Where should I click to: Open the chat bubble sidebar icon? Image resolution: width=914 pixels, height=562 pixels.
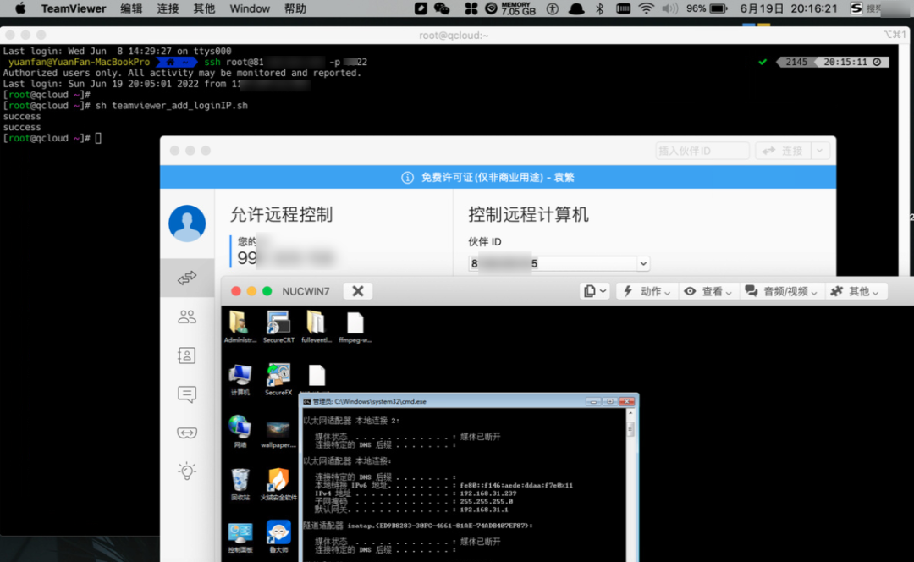[187, 394]
